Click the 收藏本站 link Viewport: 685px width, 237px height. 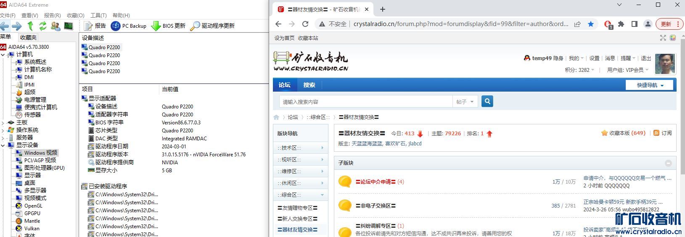pos(308,38)
